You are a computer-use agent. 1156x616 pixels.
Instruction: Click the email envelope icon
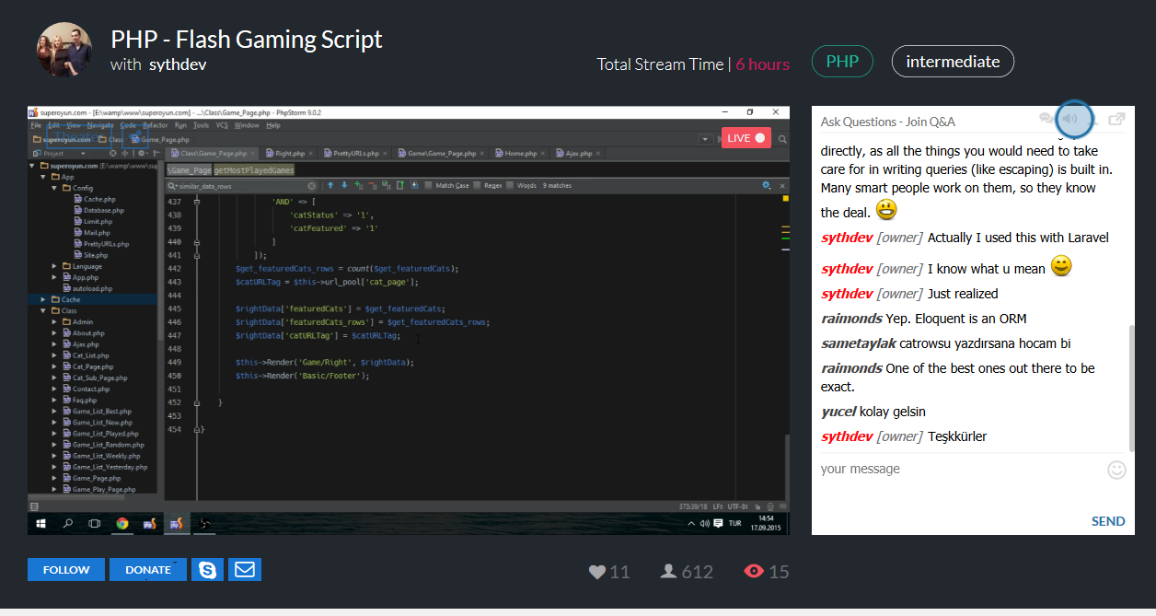coord(244,569)
